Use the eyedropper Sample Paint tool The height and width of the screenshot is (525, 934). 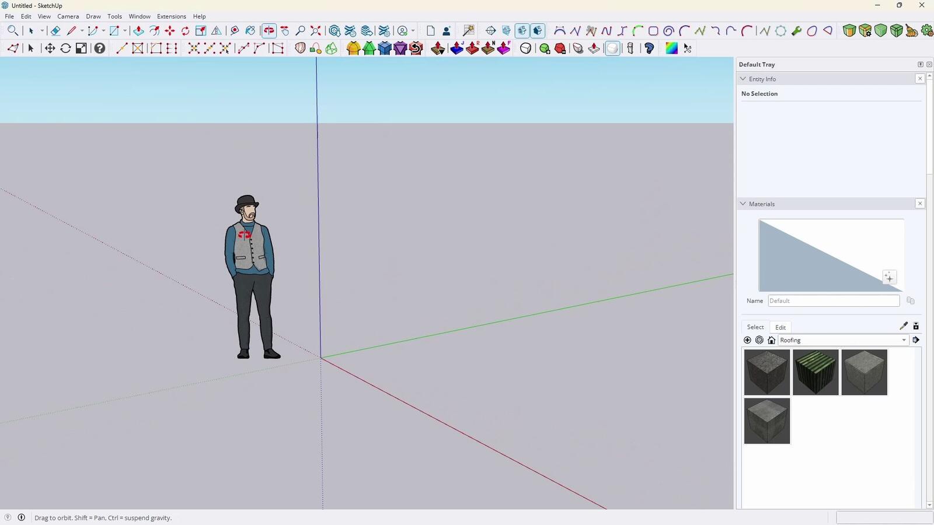click(903, 326)
